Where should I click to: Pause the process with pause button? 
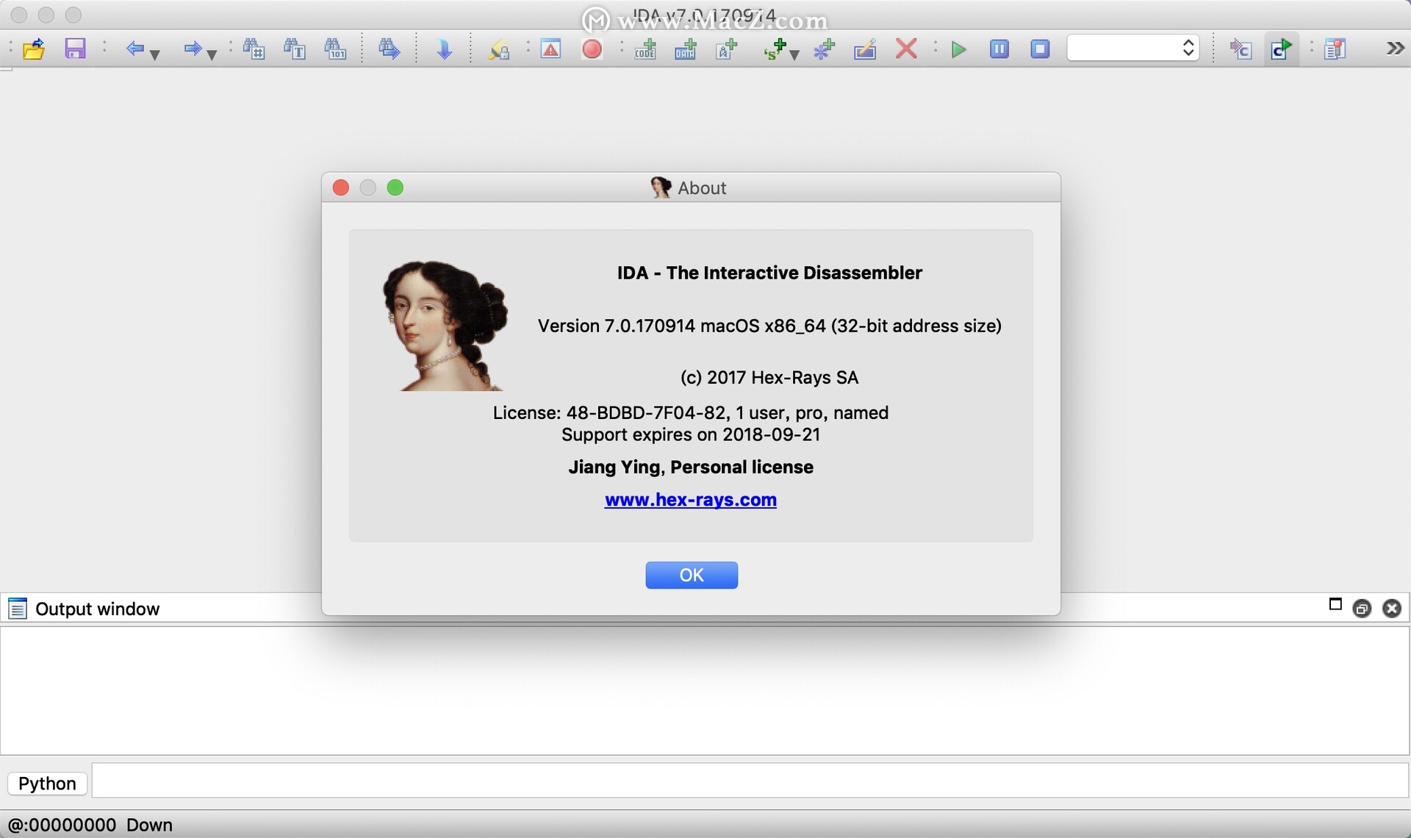coord(999,49)
